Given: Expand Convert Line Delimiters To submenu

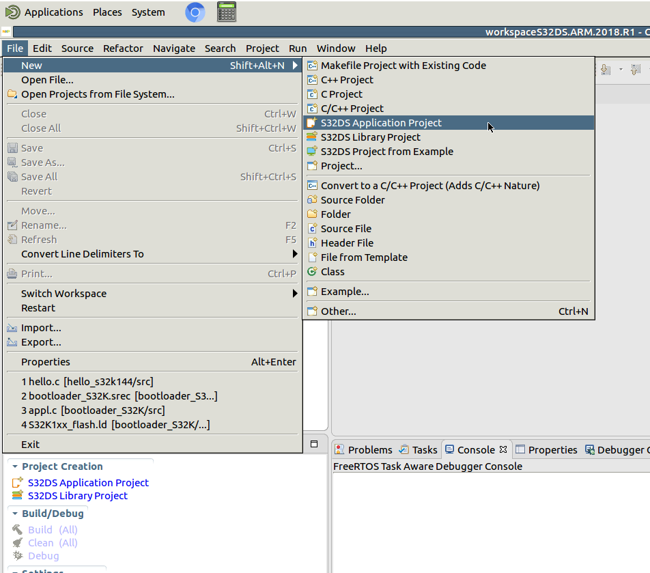Looking at the screenshot, I should pyautogui.click(x=152, y=254).
